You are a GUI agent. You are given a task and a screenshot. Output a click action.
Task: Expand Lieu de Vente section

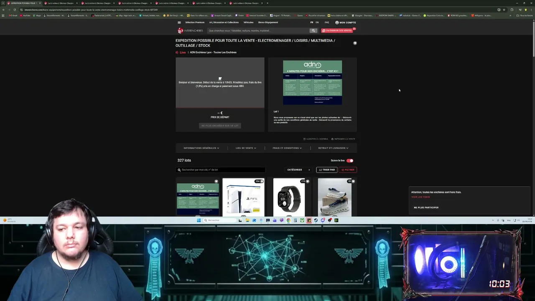coord(246,148)
